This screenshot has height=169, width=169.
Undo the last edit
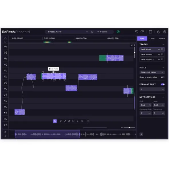[x=137, y=32]
